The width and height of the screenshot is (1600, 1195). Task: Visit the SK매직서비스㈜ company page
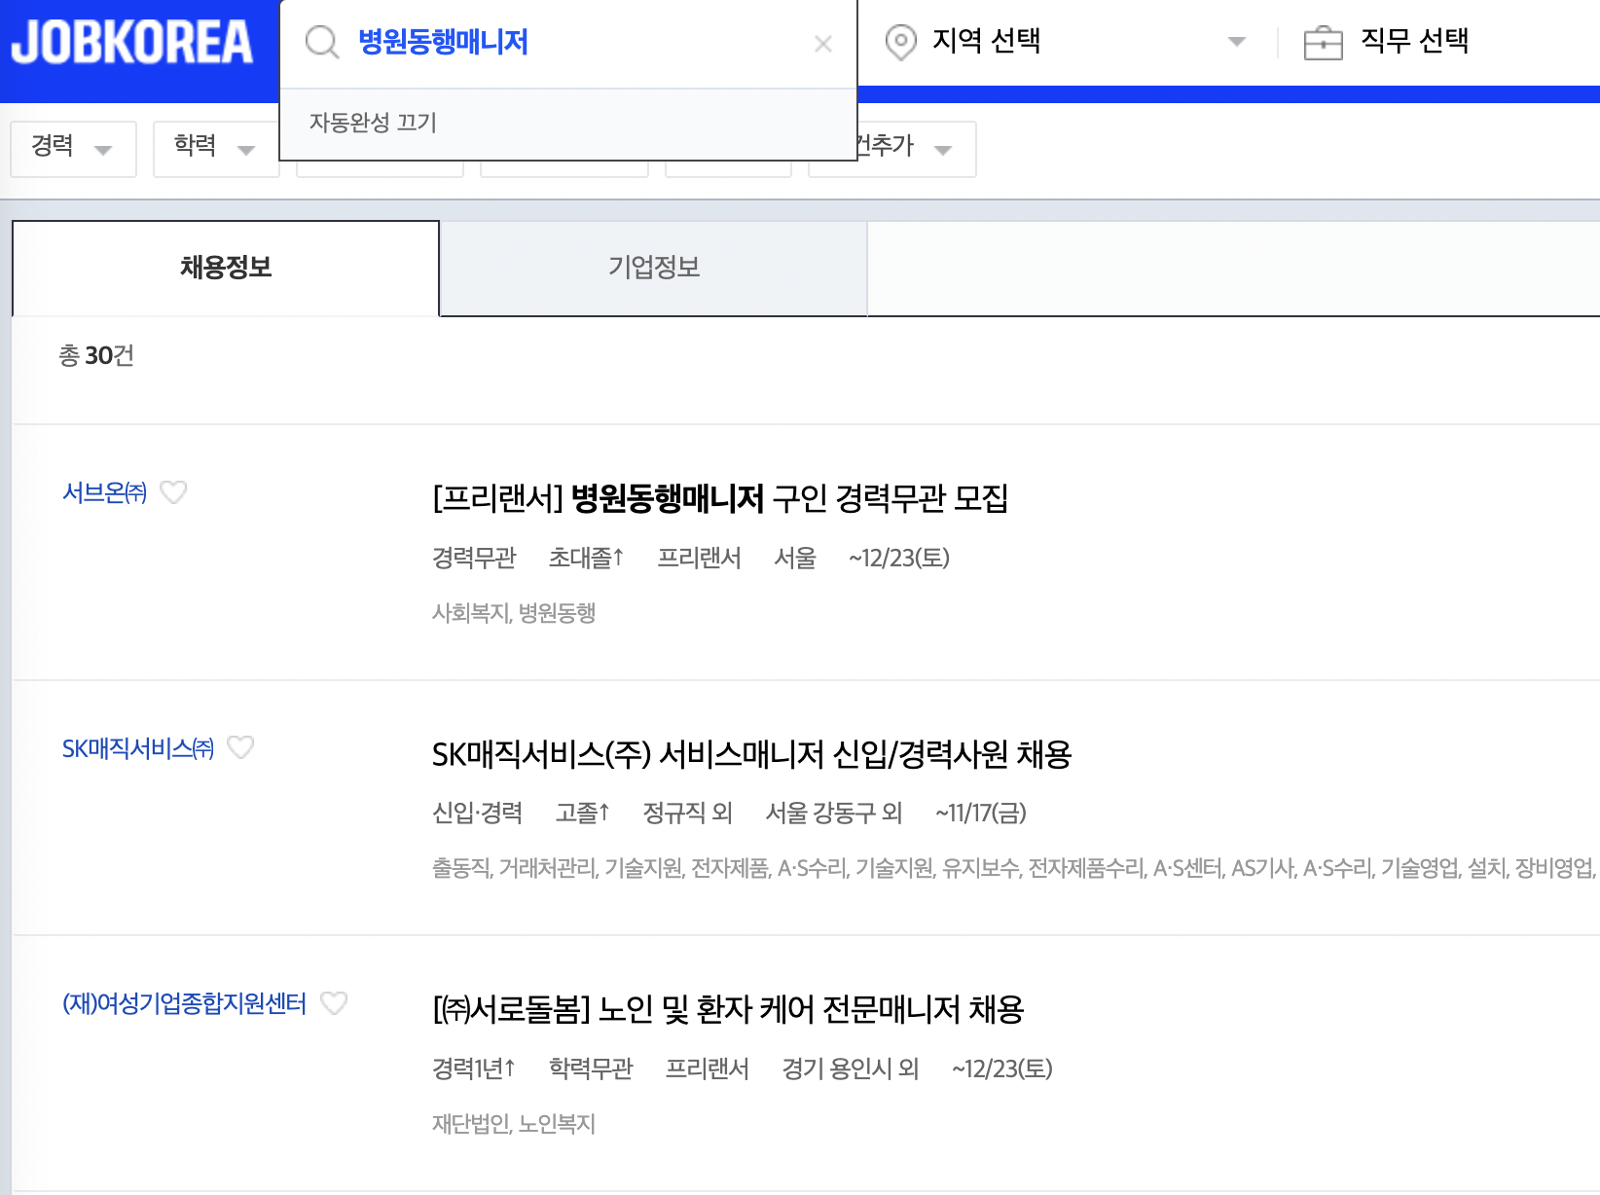(137, 748)
